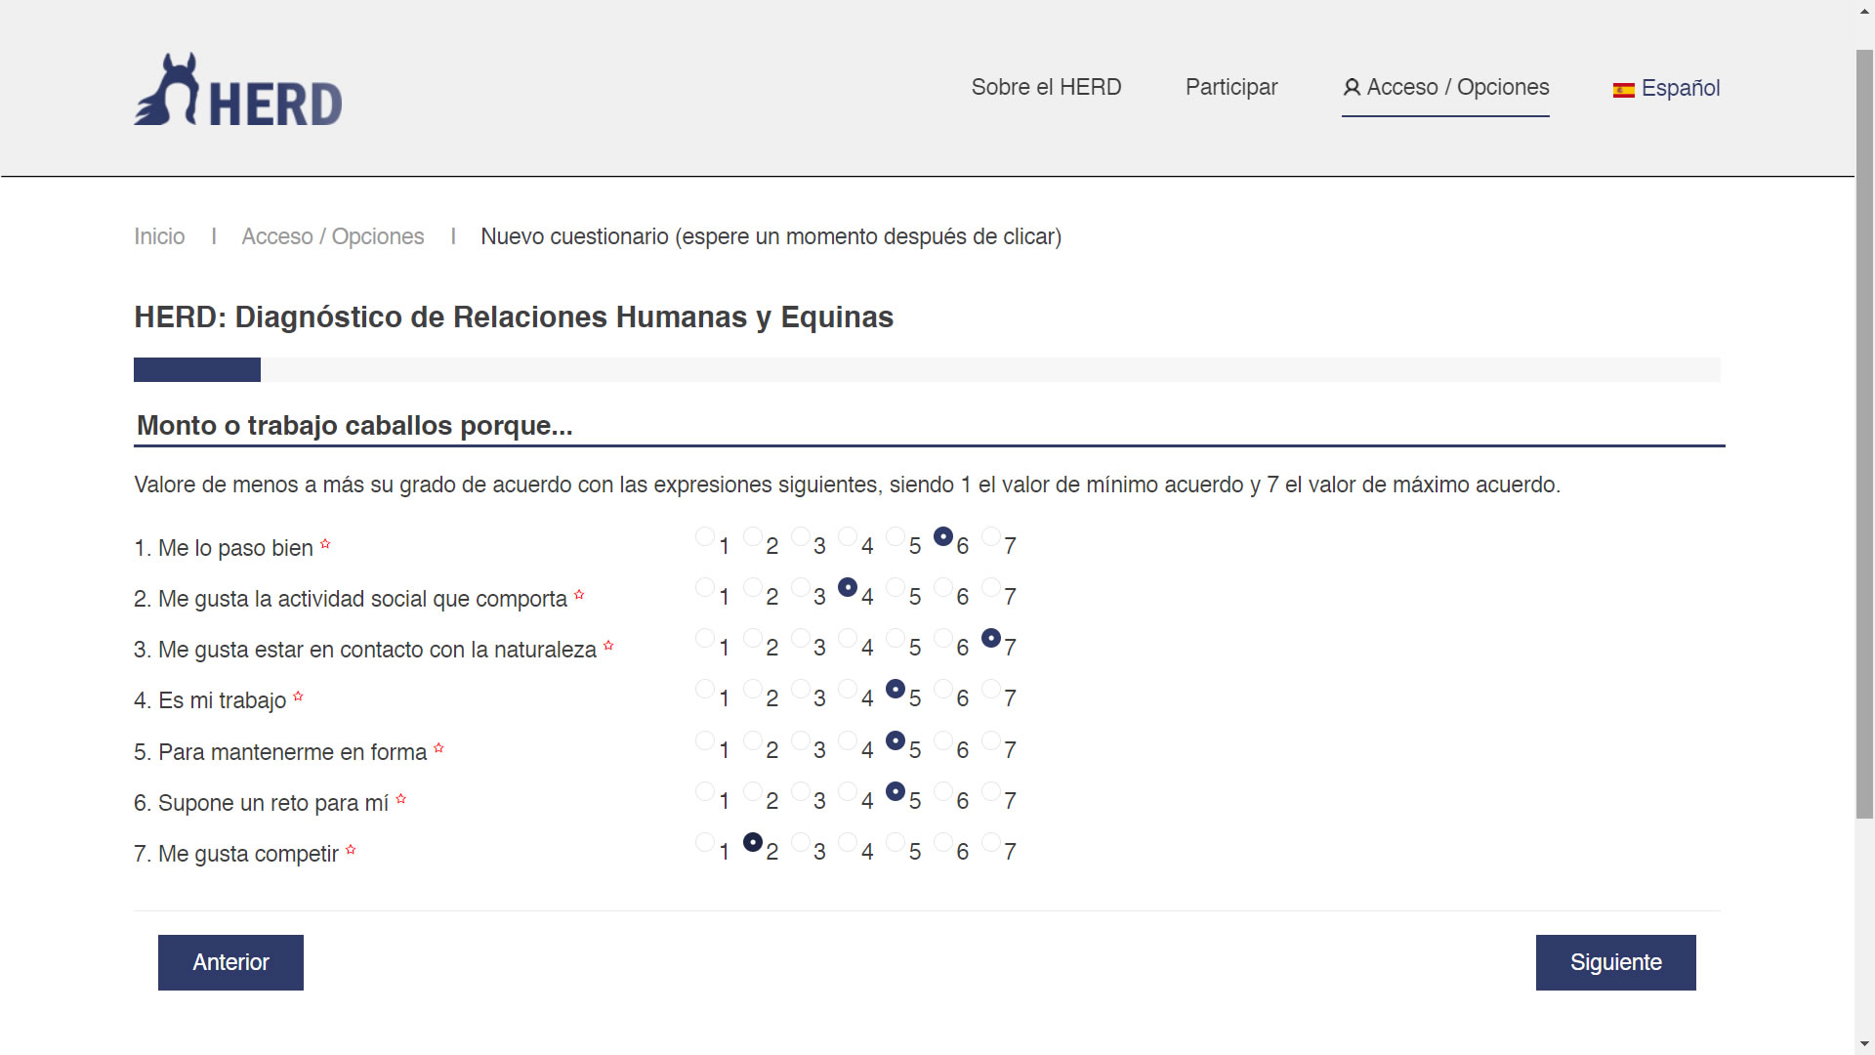This screenshot has width=1875, height=1055.
Task: Click the Spanish flag icon
Action: click(x=1623, y=90)
